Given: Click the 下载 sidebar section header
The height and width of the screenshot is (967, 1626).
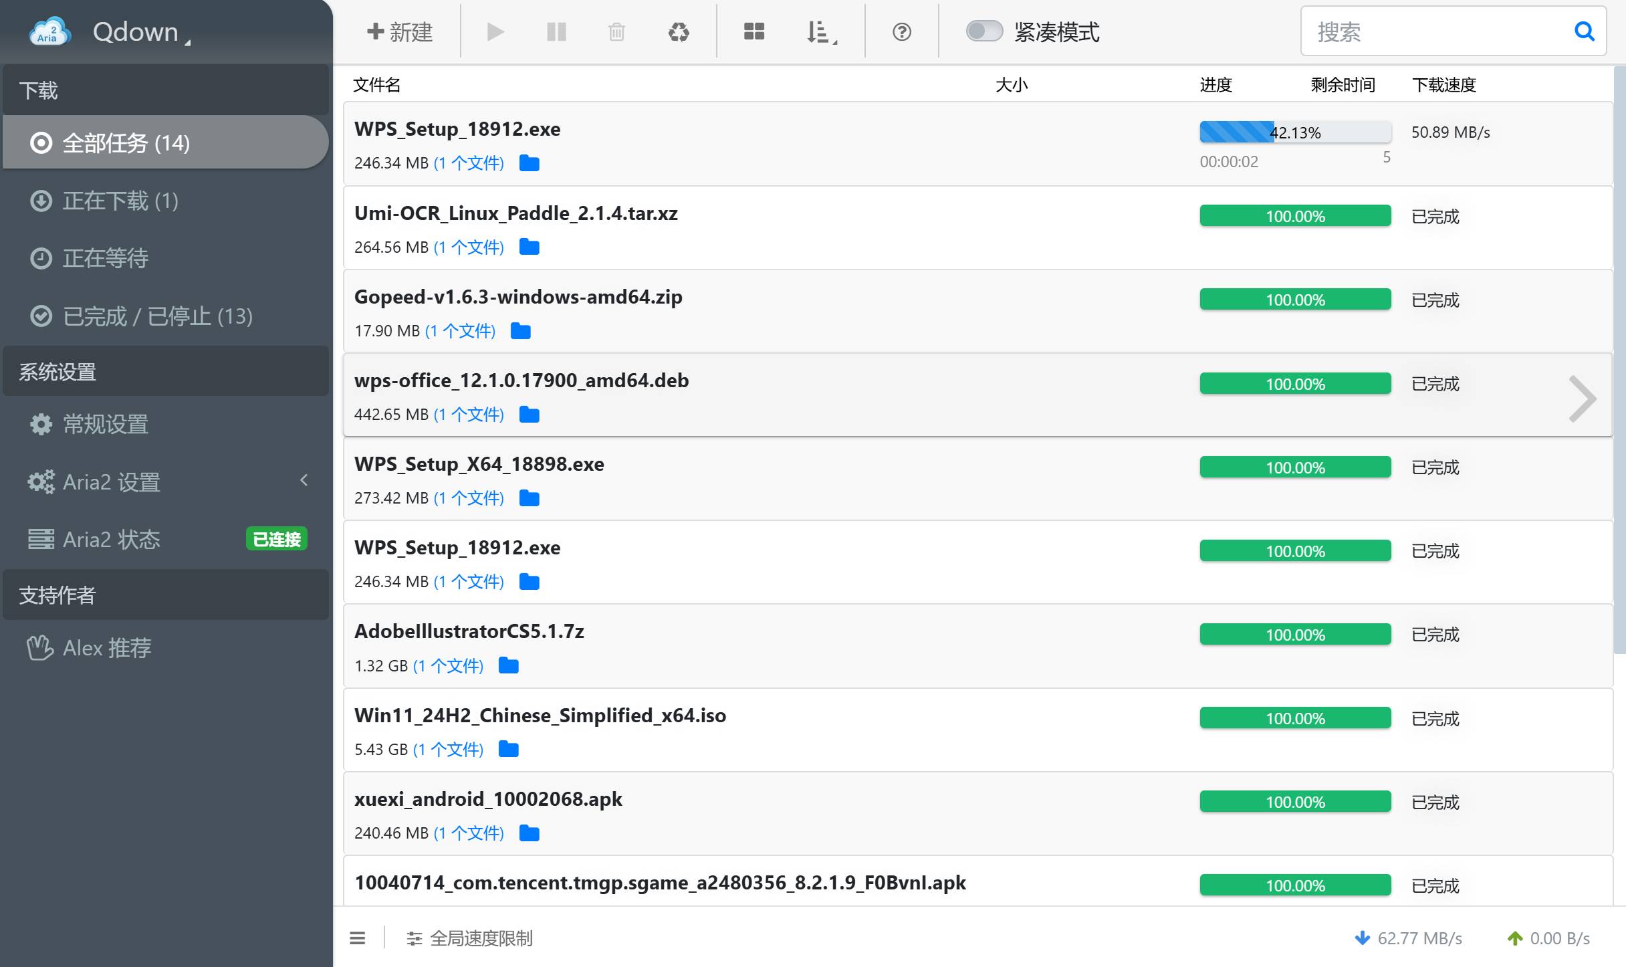Looking at the screenshot, I should click(x=165, y=90).
